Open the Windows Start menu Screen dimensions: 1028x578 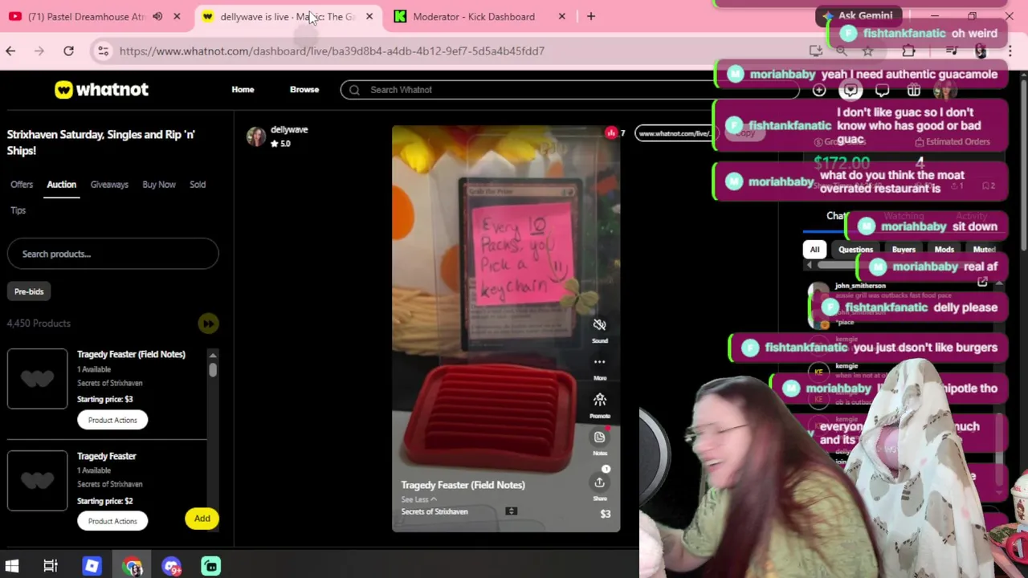[12, 566]
